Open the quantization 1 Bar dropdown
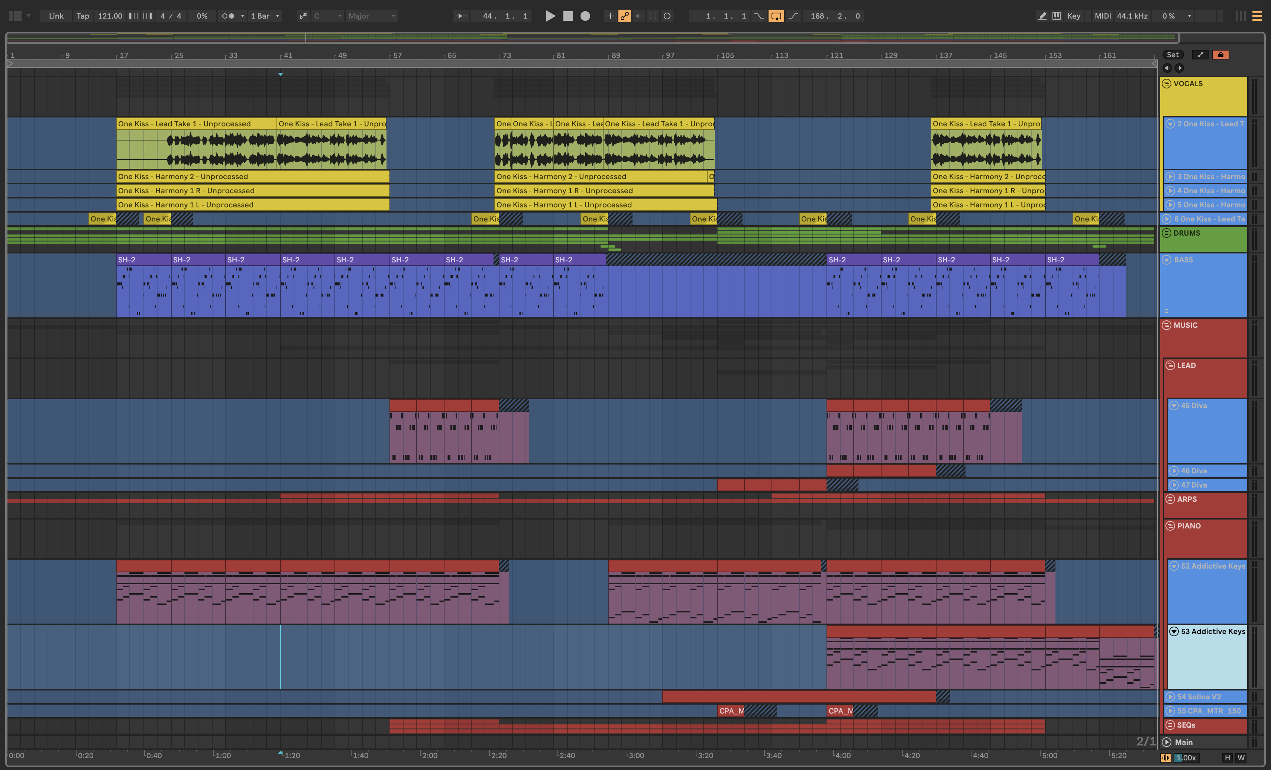This screenshot has width=1271, height=770. point(265,16)
